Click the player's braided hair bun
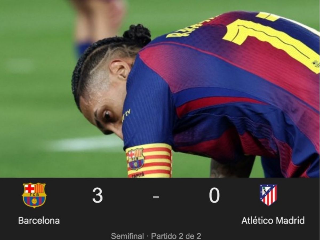The height and width of the screenshot is (240, 320). (137, 35)
